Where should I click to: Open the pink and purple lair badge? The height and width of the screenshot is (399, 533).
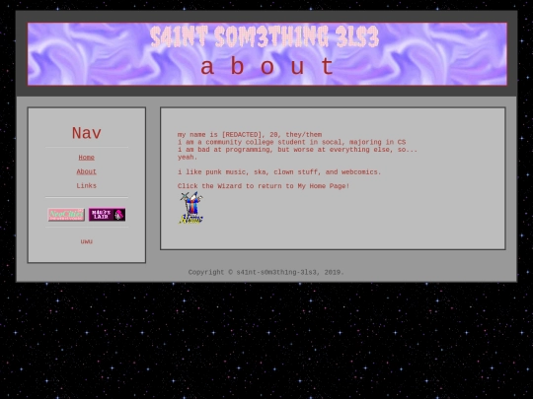pyautogui.click(x=107, y=215)
